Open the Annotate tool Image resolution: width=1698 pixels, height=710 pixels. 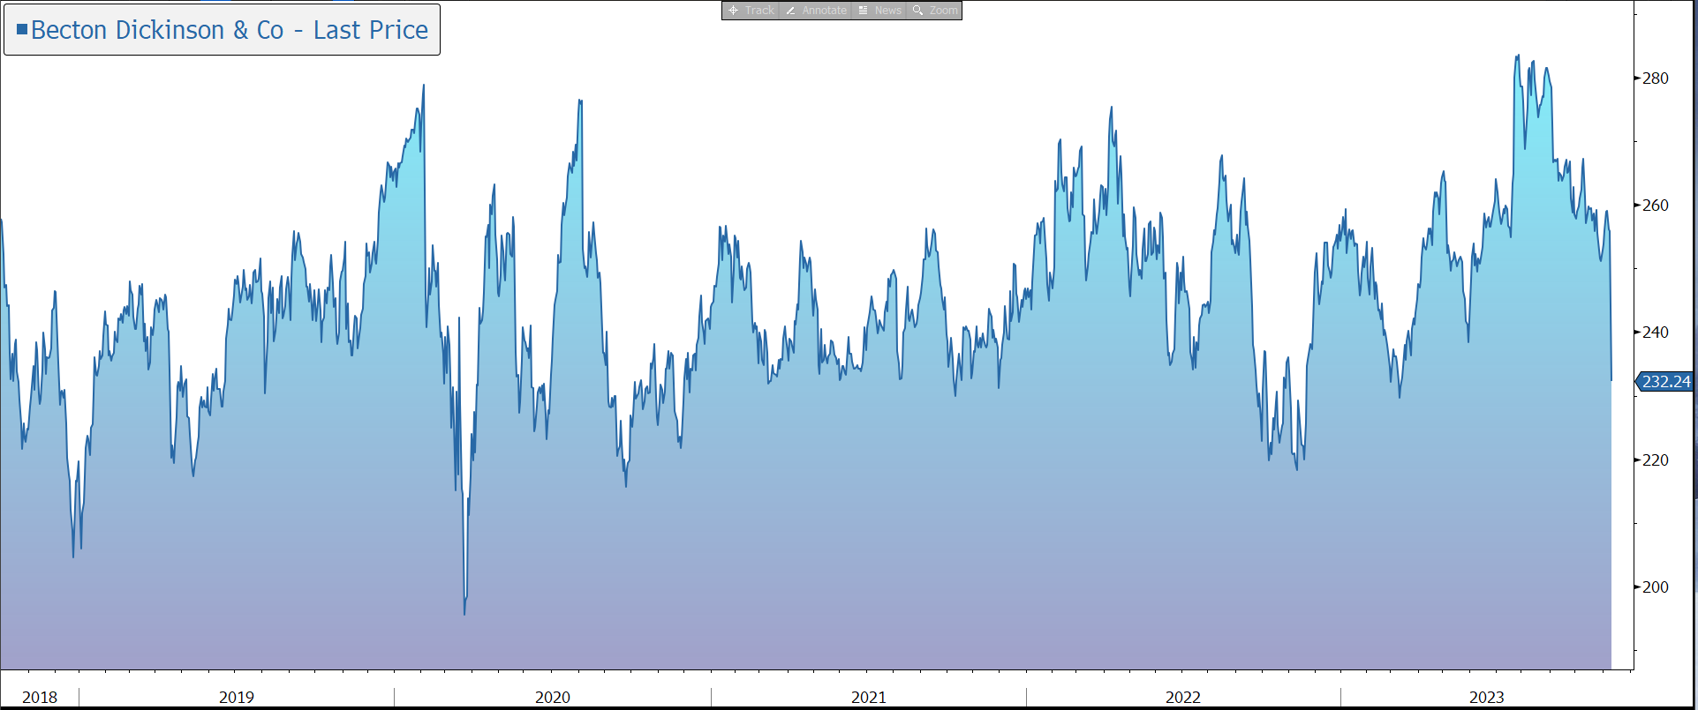816,11
